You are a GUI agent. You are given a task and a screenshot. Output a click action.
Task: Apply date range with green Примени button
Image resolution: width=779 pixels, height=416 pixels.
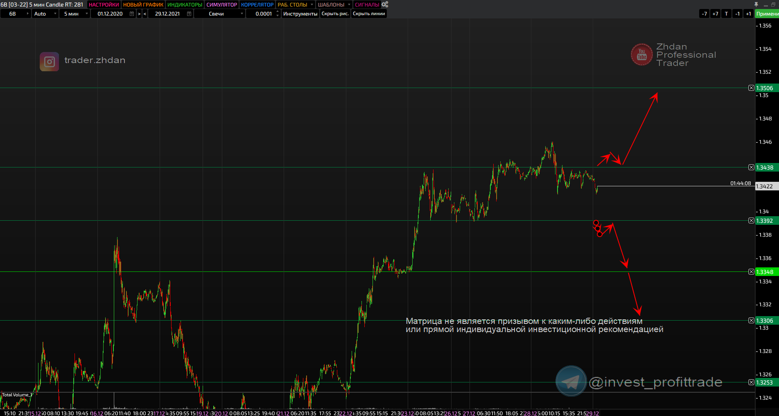click(767, 14)
